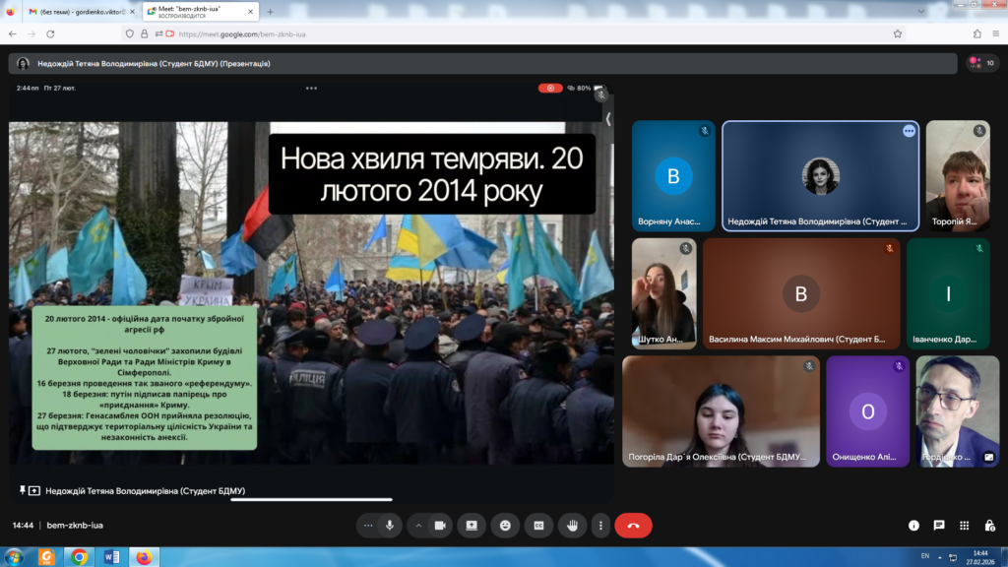Image resolution: width=1008 pixels, height=567 pixels.
Task: Toggle the camera on or off
Action: tap(439, 526)
